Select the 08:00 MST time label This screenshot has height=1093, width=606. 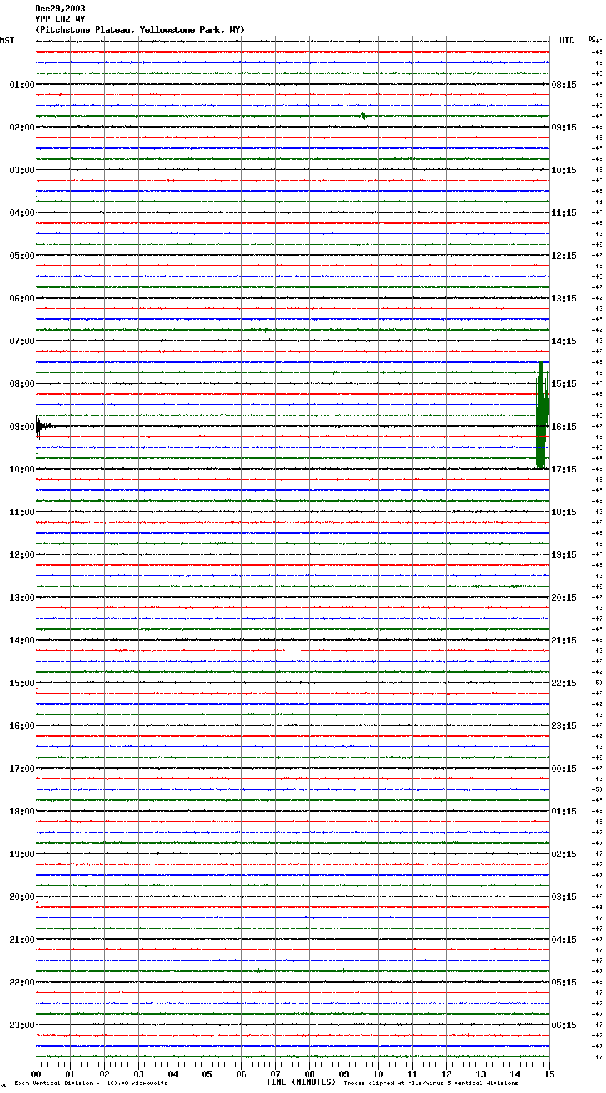(x=21, y=384)
